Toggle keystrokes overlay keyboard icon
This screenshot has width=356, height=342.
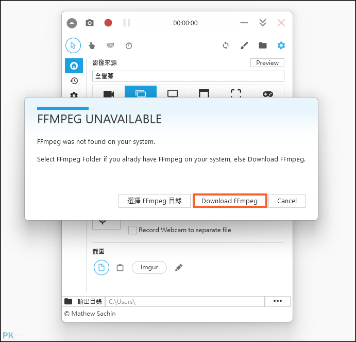110,45
